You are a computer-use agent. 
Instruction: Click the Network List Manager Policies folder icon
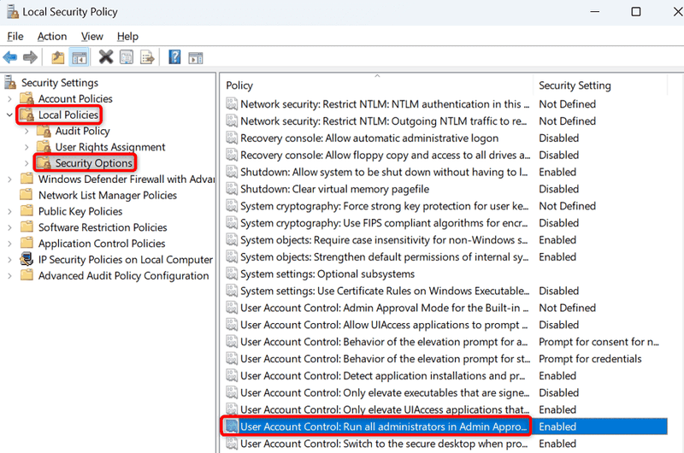coord(27,195)
